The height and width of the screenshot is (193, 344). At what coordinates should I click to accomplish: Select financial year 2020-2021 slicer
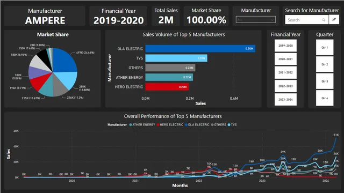point(285,59)
